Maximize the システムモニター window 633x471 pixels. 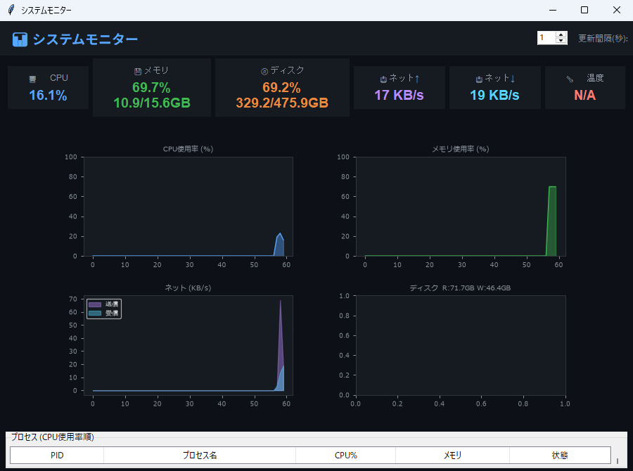click(584, 10)
